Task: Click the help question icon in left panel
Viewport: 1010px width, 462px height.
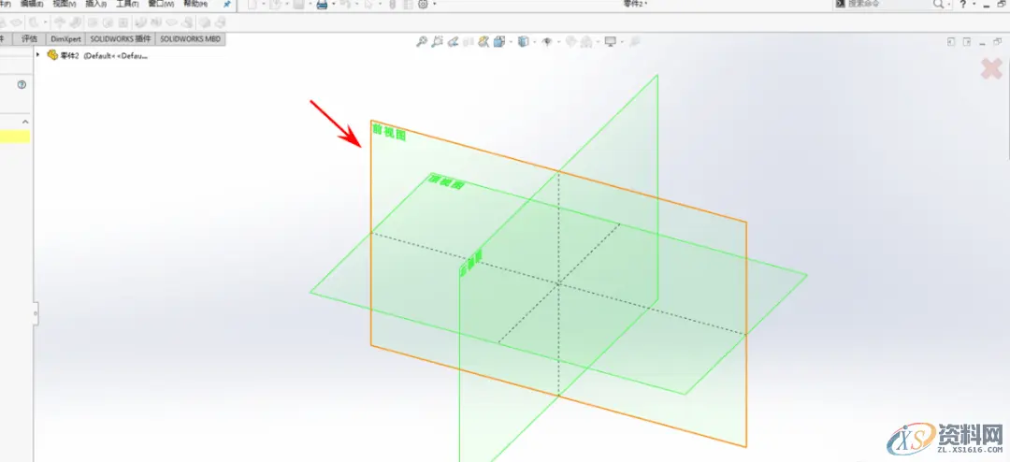Action: (22, 84)
